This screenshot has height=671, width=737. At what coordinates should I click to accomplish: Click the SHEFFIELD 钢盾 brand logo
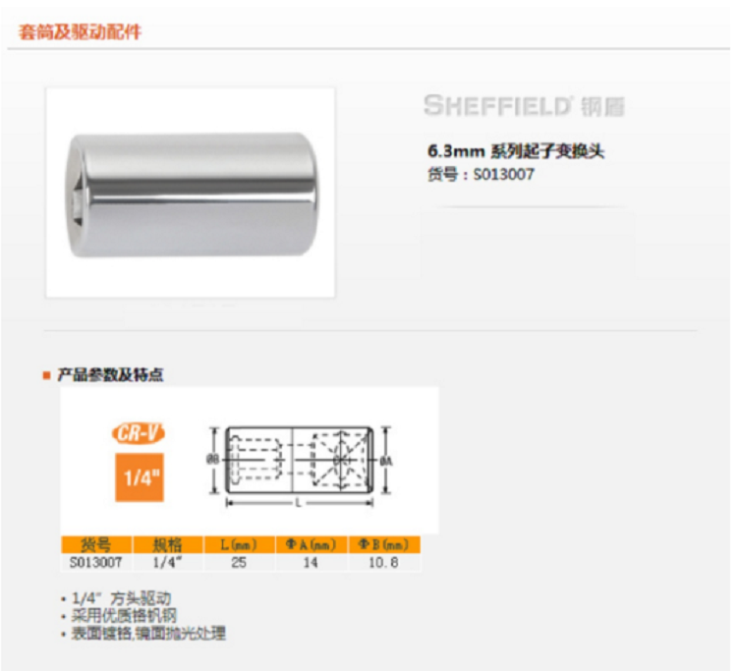tap(524, 106)
